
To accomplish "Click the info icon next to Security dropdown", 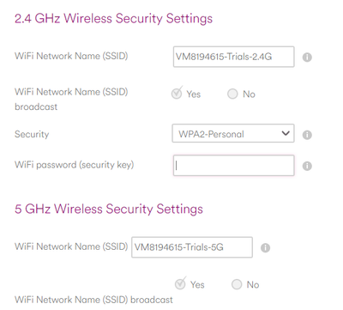I will (x=307, y=135).
